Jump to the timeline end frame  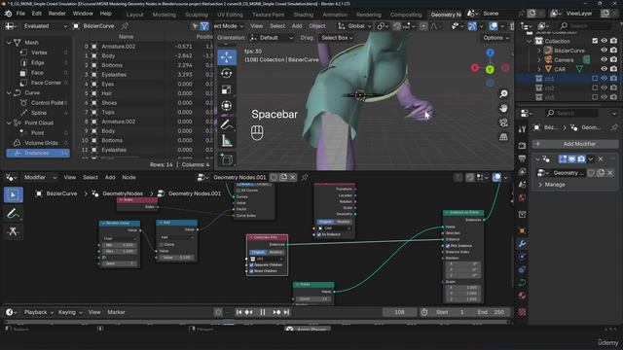tap(286, 312)
